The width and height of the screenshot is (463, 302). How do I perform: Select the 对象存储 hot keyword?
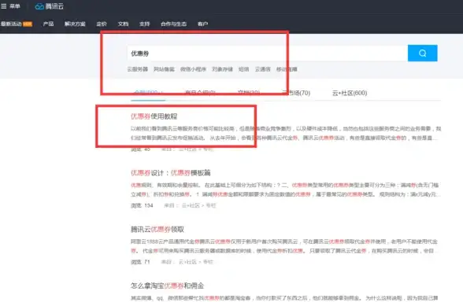(222, 69)
